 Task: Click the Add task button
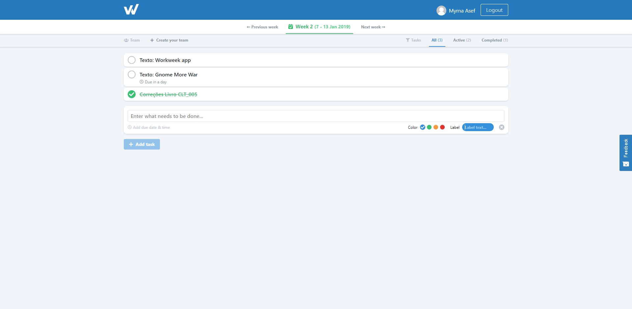click(x=142, y=144)
